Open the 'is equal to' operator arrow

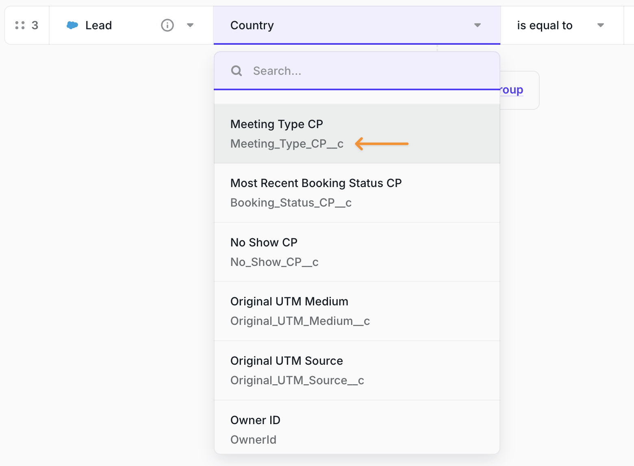600,25
